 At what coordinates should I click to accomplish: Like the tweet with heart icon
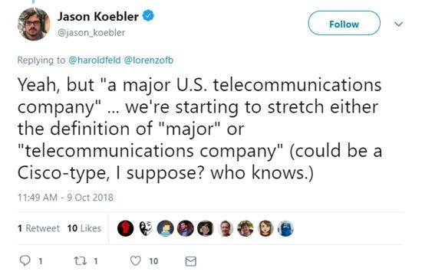[x=136, y=260]
